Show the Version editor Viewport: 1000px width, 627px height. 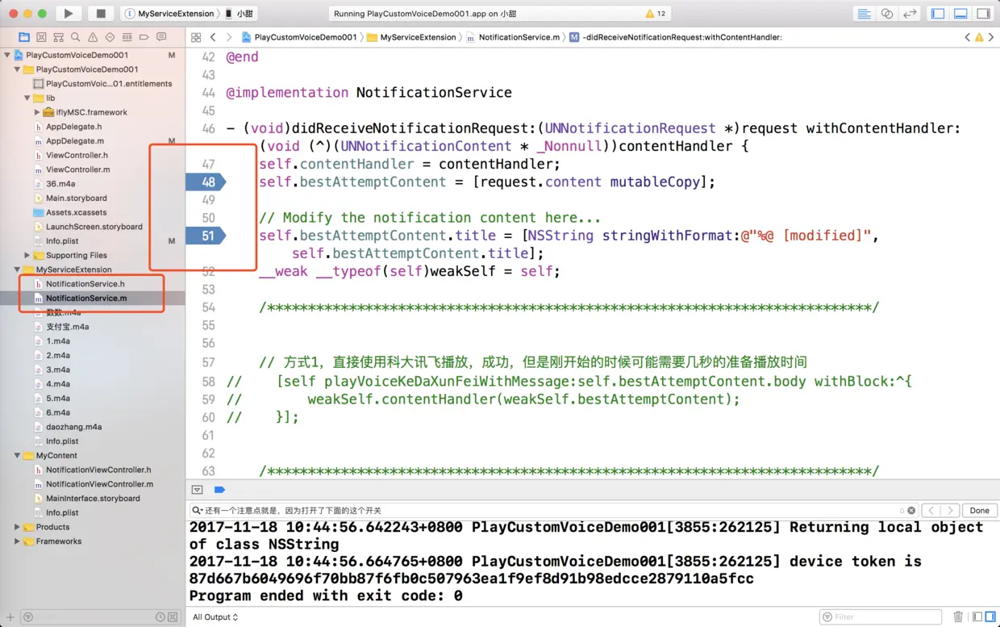[910, 14]
